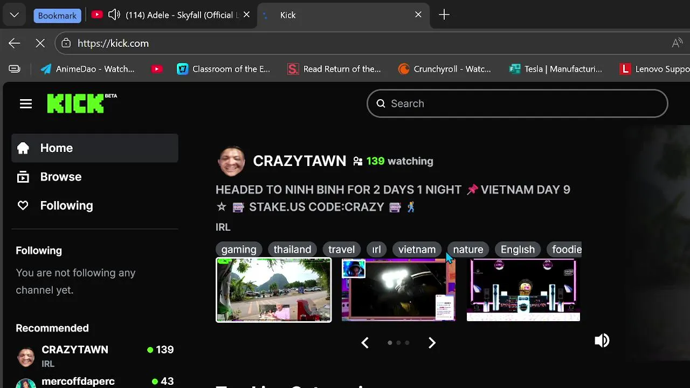Toggle the stream preview volume speaker
The image size is (690, 388).
[602, 341]
